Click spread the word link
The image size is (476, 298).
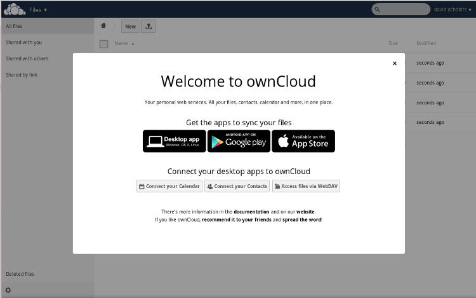pyautogui.click(x=301, y=220)
